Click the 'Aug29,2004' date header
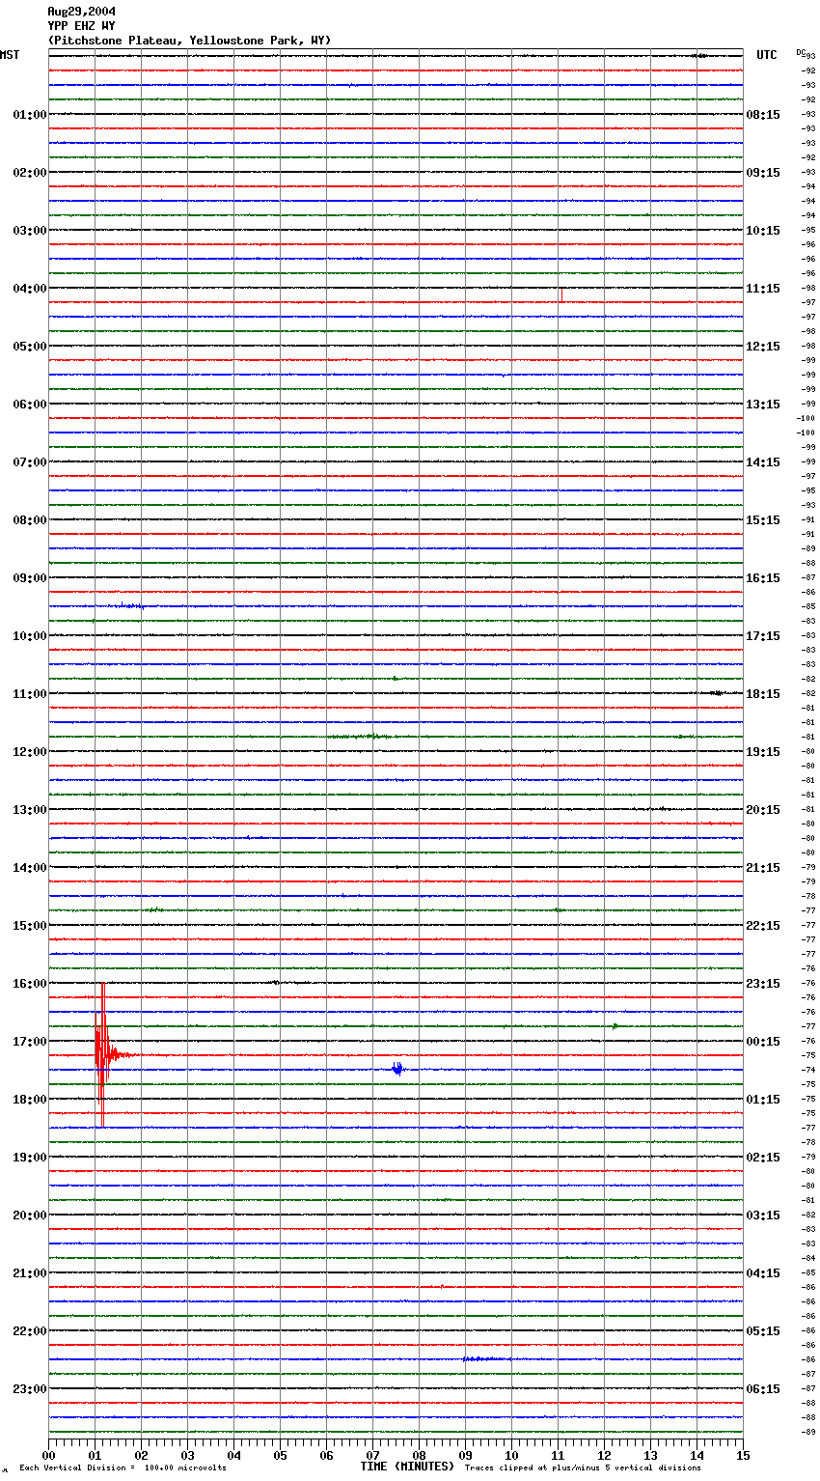Screen dimensions: 820x1481 [81, 12]
